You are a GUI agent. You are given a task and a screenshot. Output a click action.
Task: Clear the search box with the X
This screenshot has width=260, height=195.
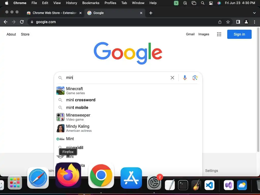(172, 78)
